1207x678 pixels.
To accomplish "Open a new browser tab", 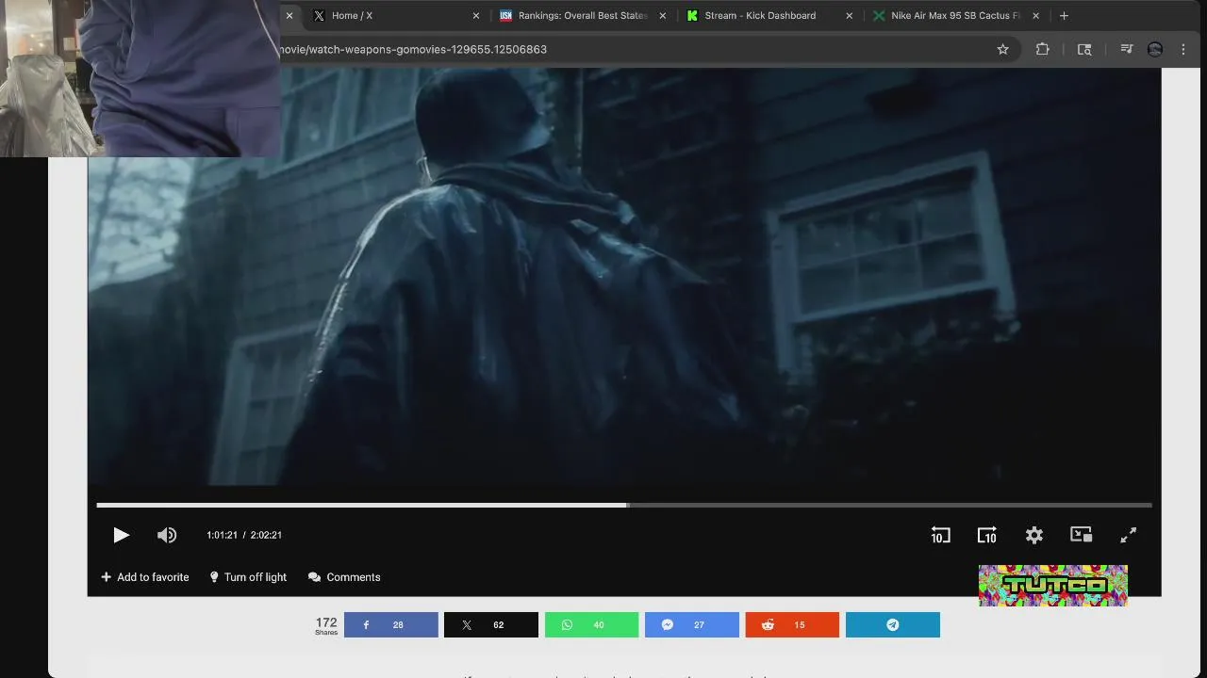I will pyautogui.click(x=1064, y=15).
